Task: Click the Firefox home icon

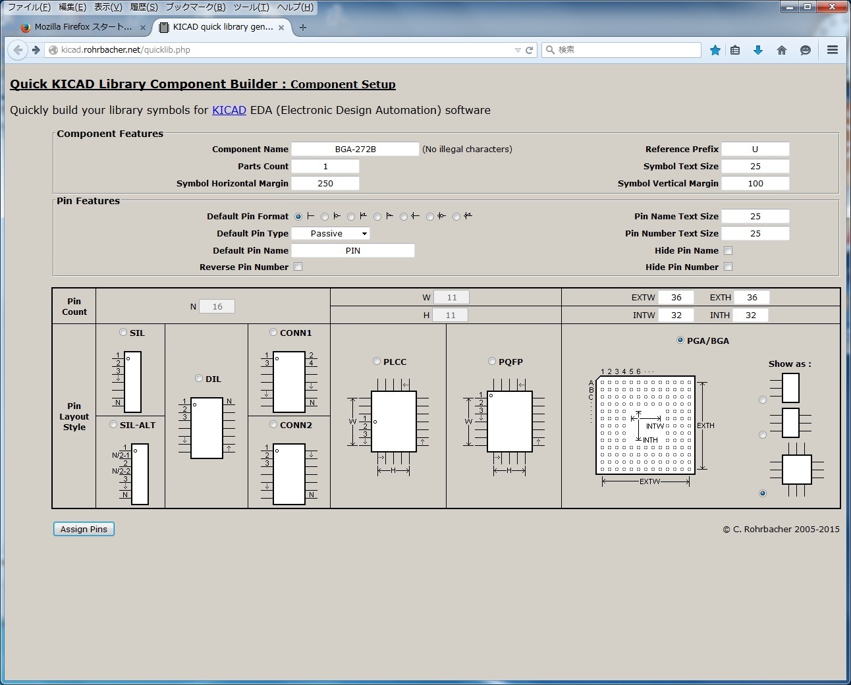Action: 782,49
